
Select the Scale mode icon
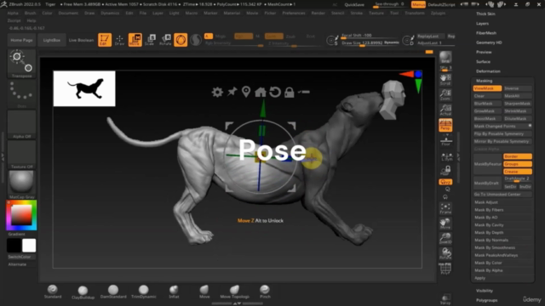150,40
